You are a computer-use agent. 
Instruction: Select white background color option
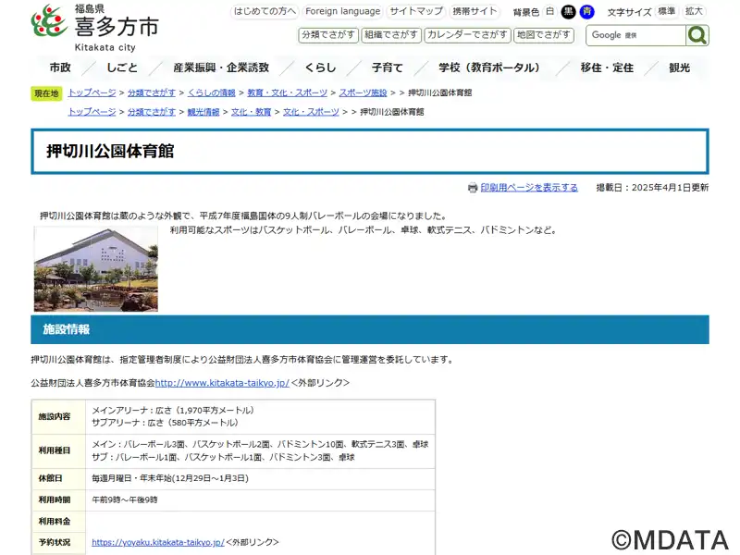point(549,12)
